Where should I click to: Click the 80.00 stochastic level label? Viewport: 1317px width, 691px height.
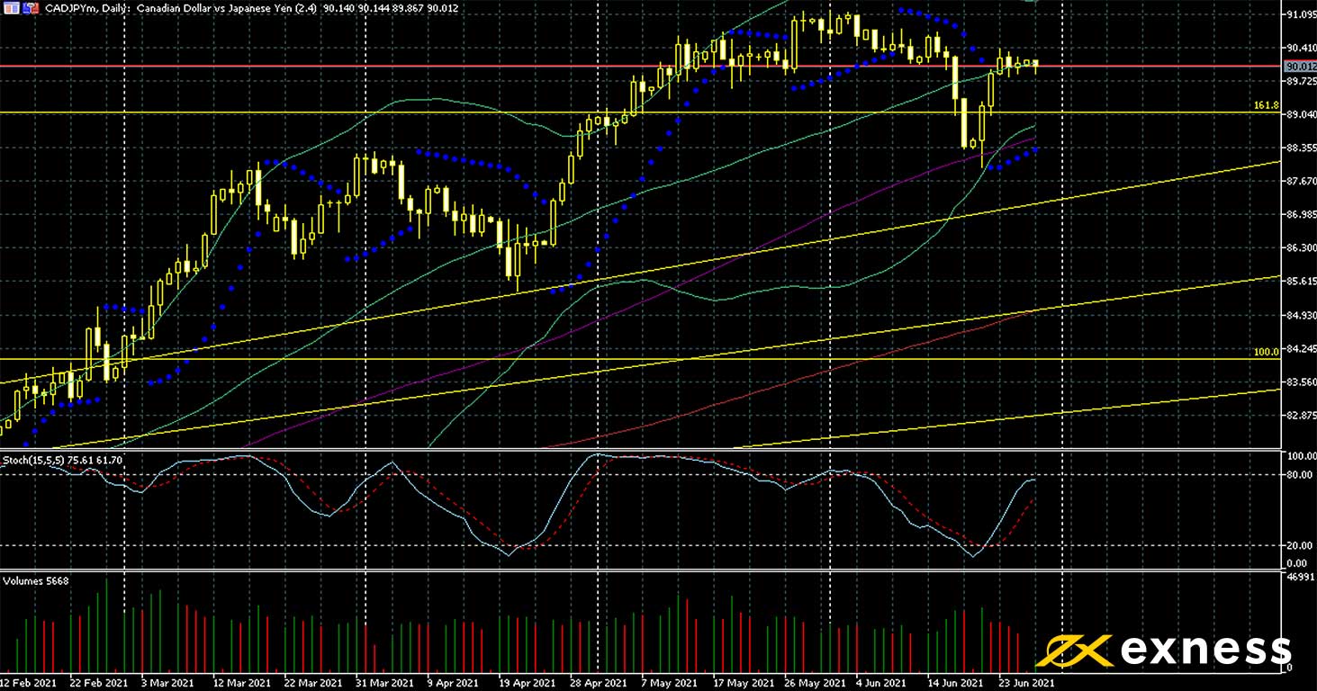[1298, 475]
